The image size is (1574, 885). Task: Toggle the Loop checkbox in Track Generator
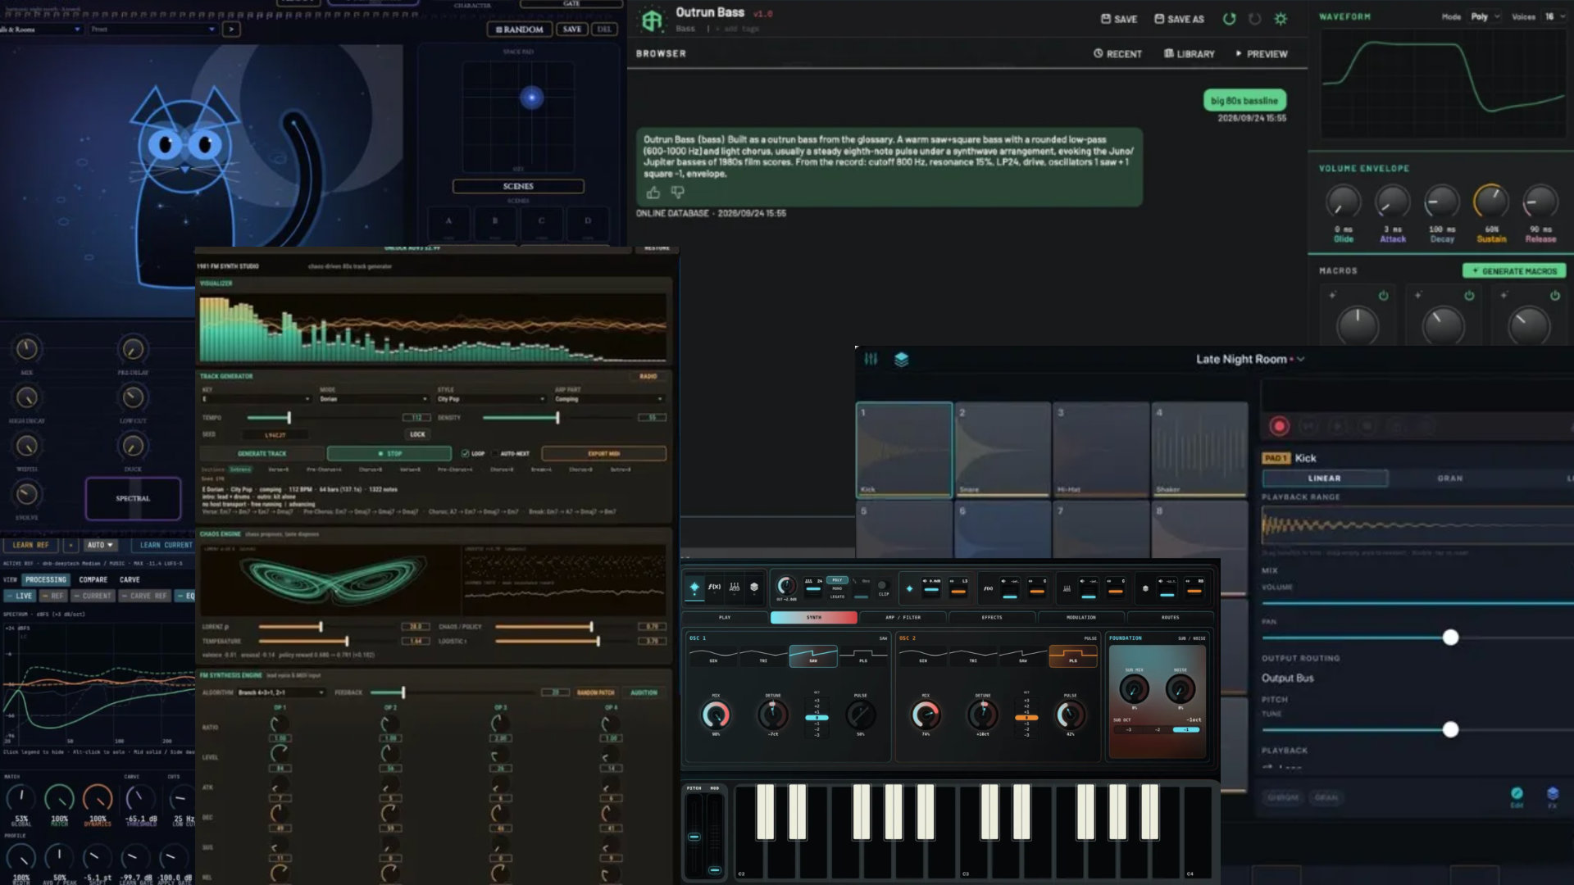465,453
